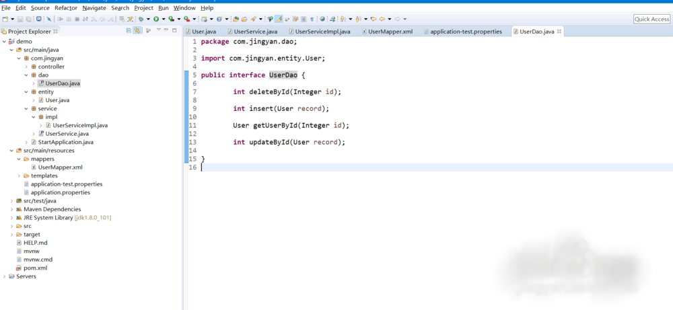Click the Show Whitespace Characters pilcrow icon
Screen dimensions: 673x310
(312, 20)
